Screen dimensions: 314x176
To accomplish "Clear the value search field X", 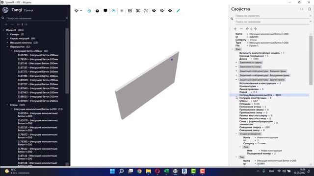I will pyautogui.click(x=311, y=22).
